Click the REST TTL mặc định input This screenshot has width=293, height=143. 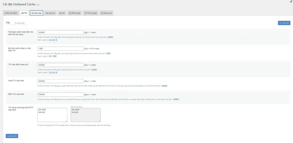60,94
